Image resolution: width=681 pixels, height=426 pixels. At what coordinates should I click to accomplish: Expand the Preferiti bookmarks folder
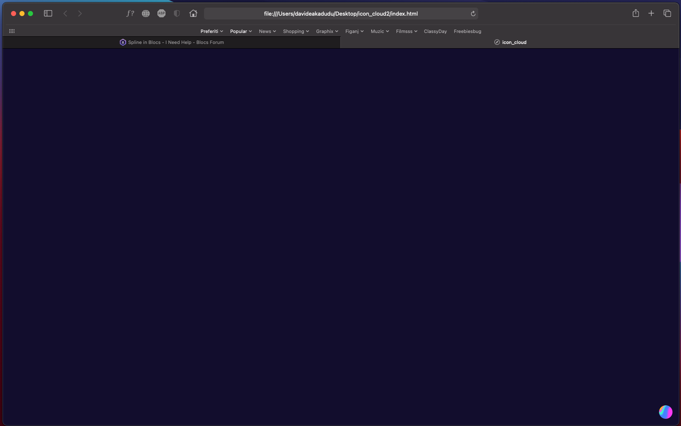212,31
